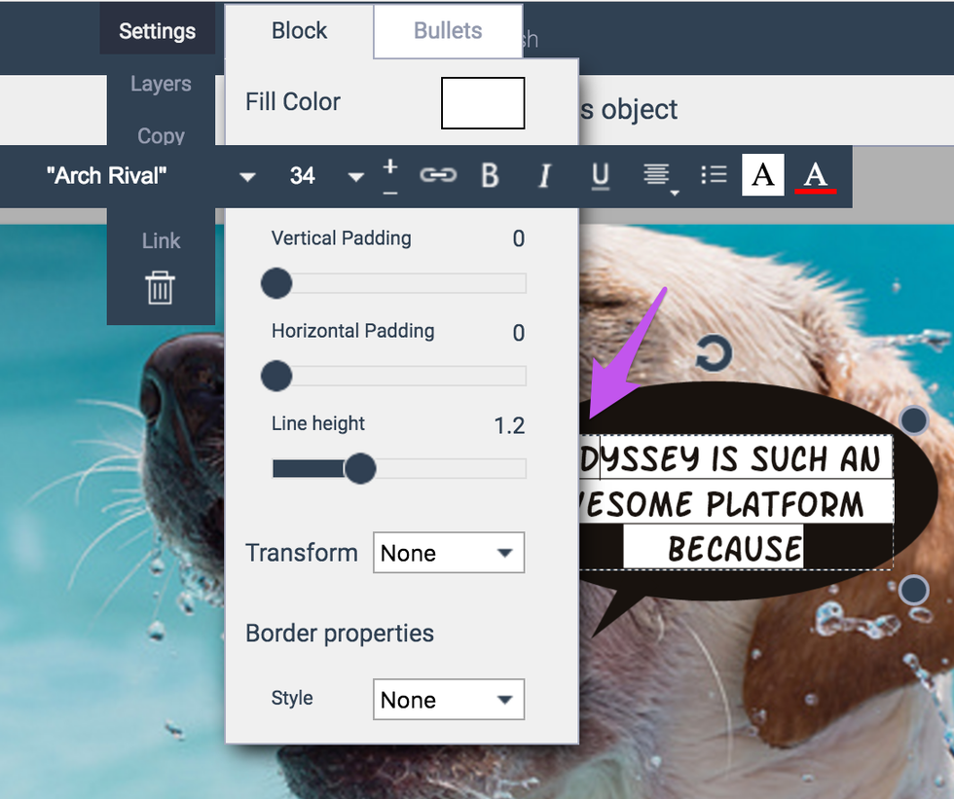Screen dimensions: 954x799
Task: Select the Block tab
Action: click(x=299, y=31)
